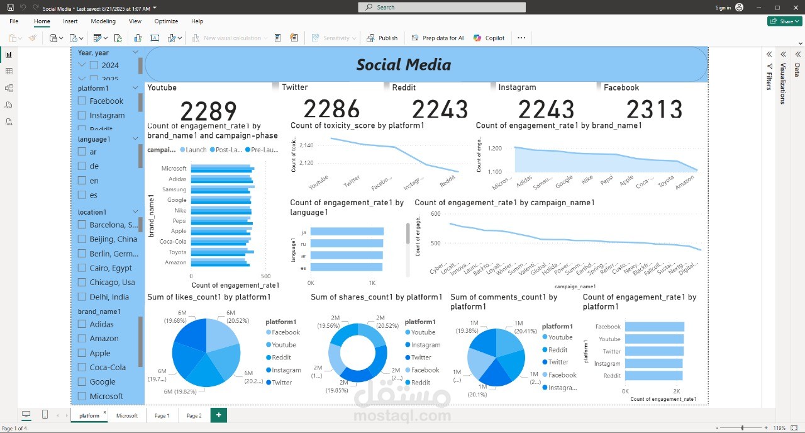Close the platform page tab
The image size is (805, 433).
104,412
